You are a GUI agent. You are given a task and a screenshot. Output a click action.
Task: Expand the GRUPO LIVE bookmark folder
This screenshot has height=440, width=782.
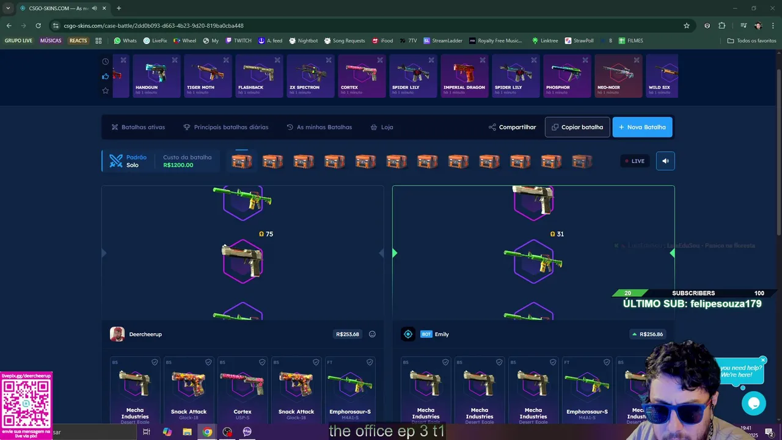(x=18, y=40)
